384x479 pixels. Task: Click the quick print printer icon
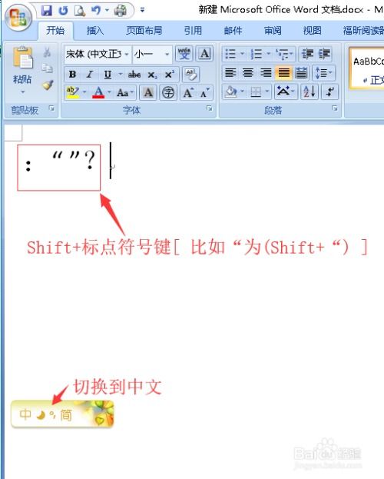pyautogui.click(x=121, y=11)
